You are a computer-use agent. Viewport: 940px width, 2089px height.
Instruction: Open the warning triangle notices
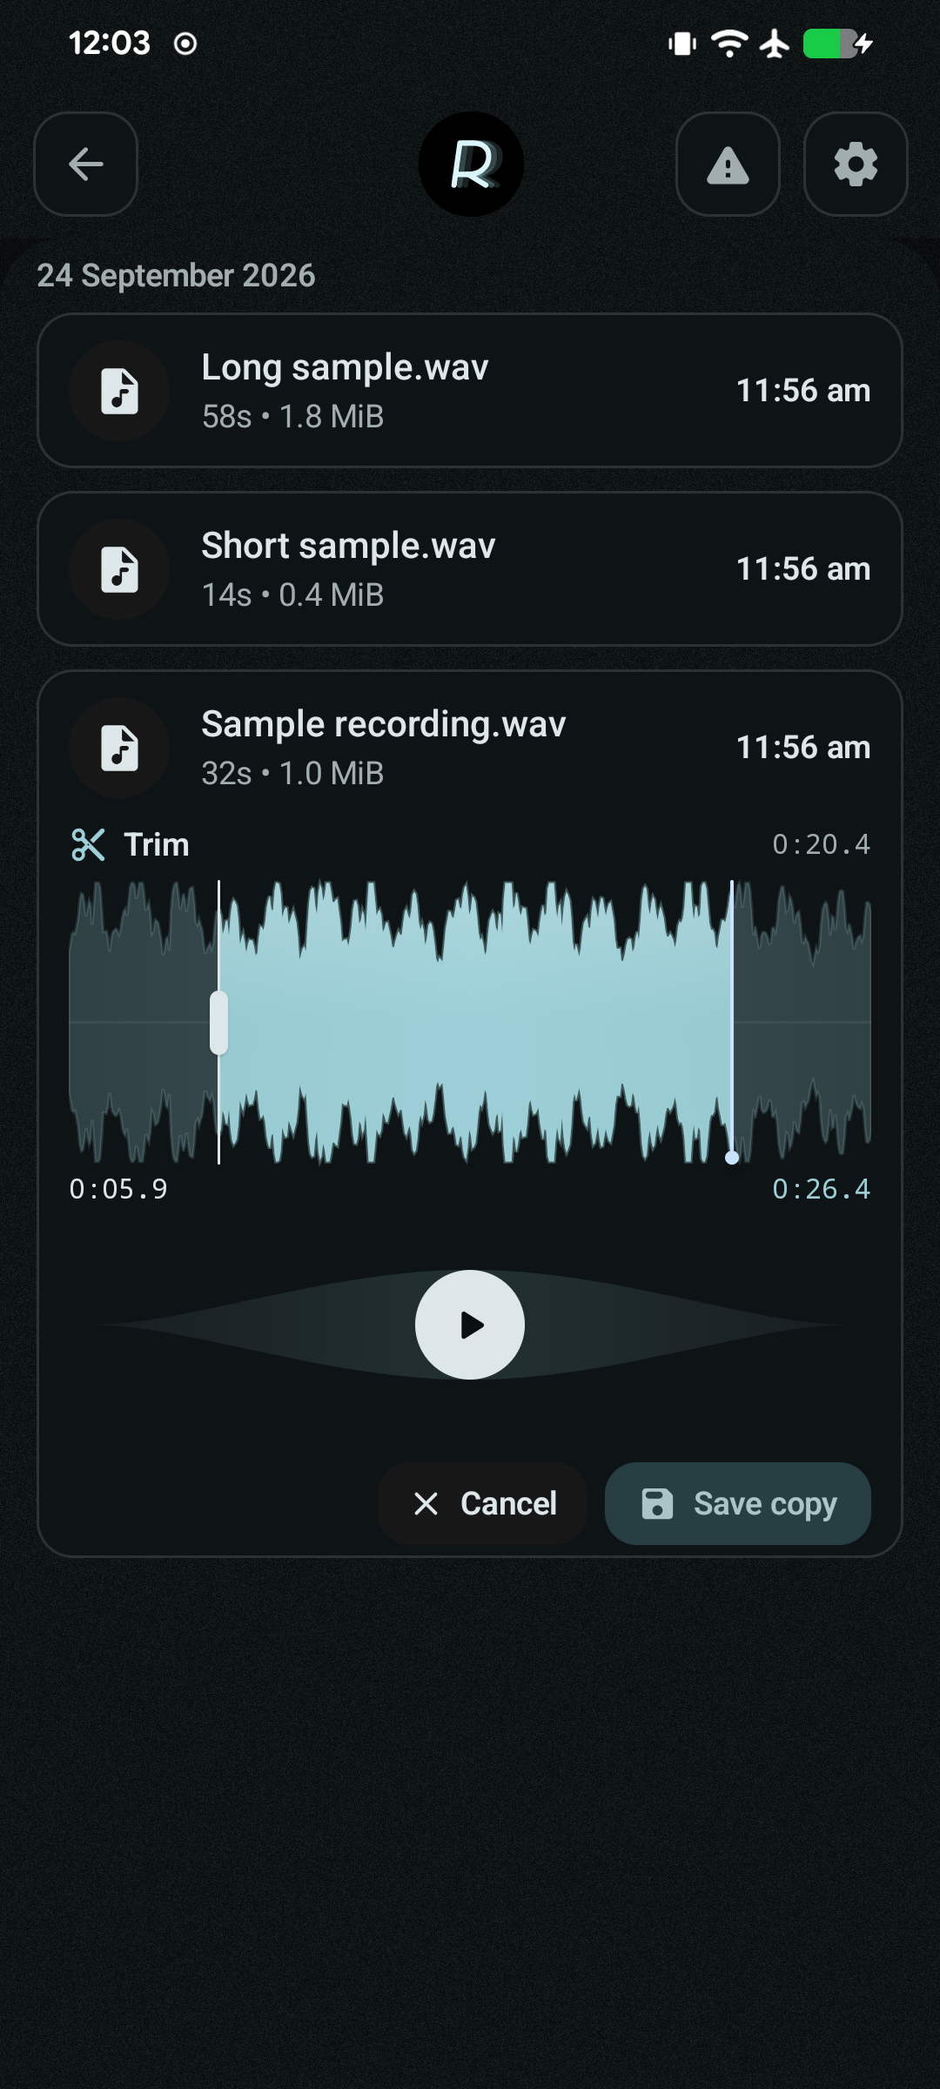pos(728,164)
